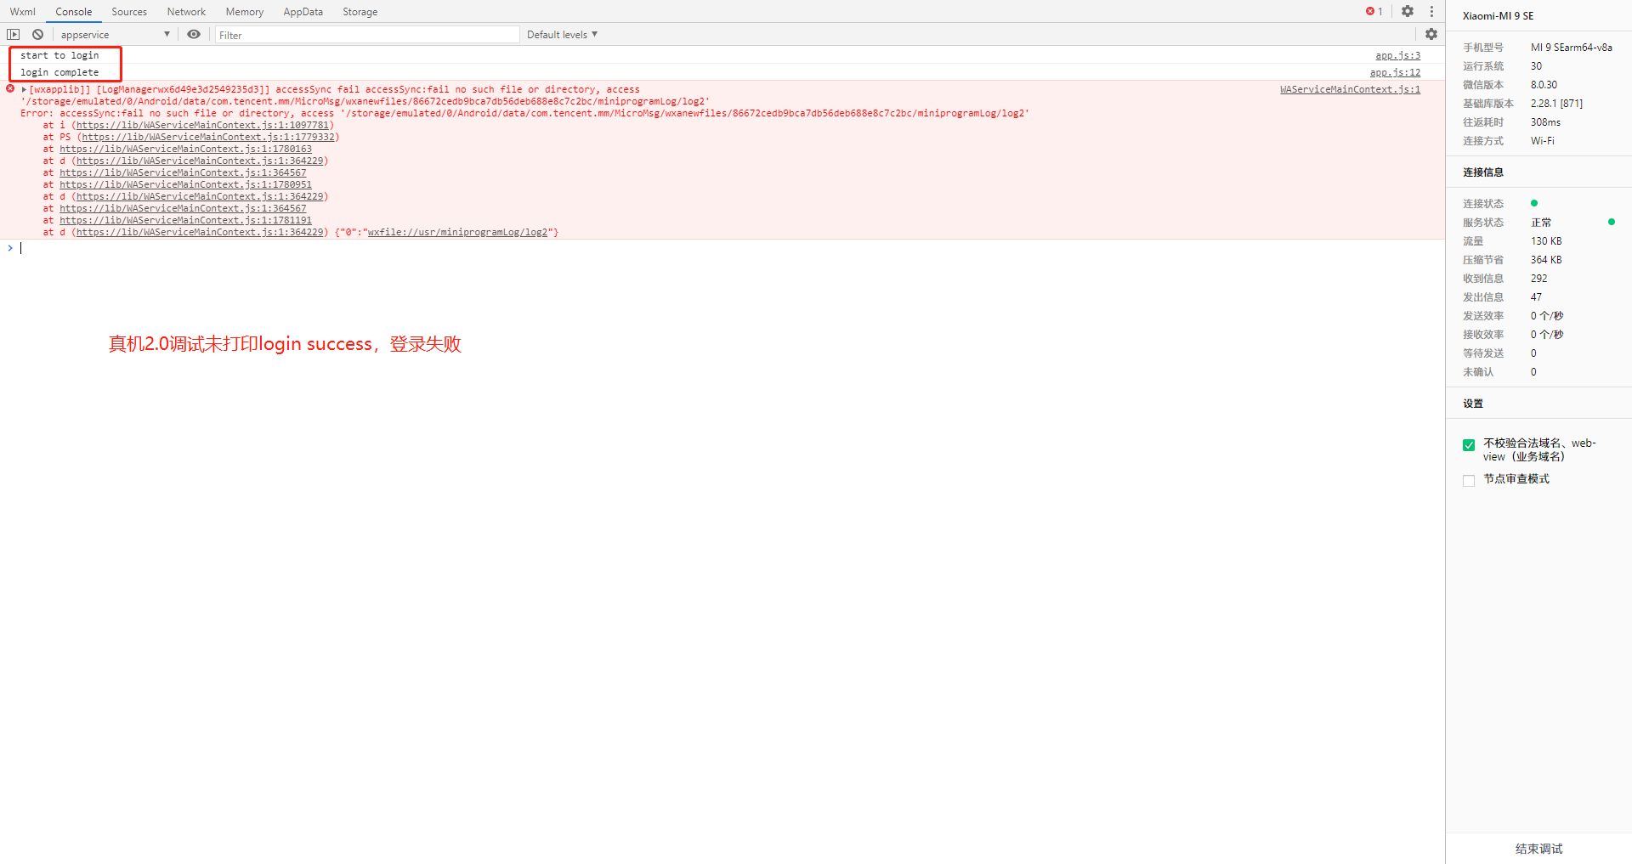The height and width of the screenshot is (864, 1632).
Task: Click the green 连接状态 status dot
Action: 1534,203
